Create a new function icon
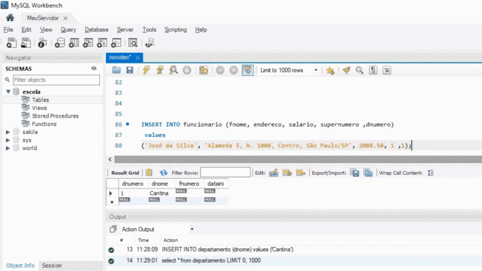This screenshot has height=271, width=482. click(116, 43)
